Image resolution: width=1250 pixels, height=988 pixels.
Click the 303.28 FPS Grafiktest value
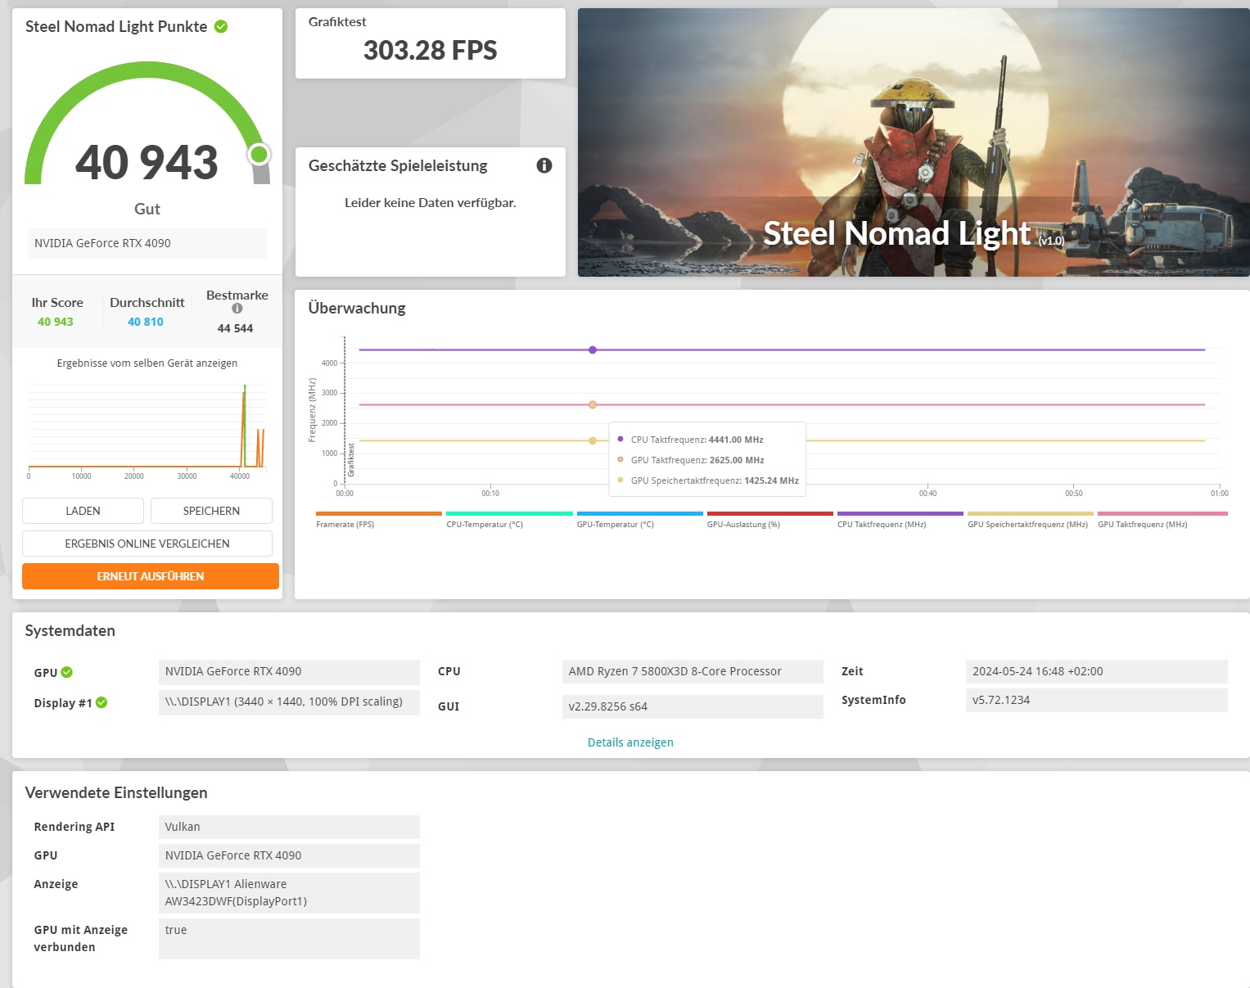pyautogui.click(x=431, y=51)
